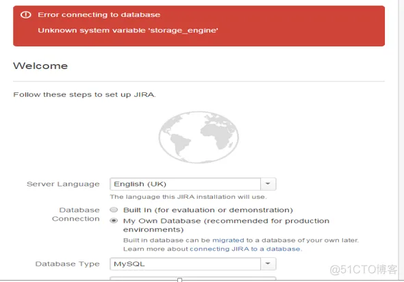The image size is (404, 282).
Task: Click the Server Language label
Action: [63, 184]
